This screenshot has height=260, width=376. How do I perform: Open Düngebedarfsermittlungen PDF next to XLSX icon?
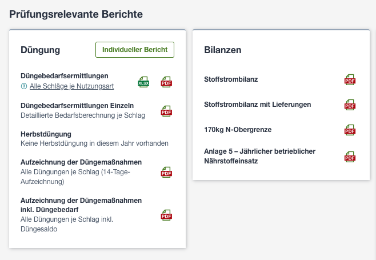[x=166, y=82]
